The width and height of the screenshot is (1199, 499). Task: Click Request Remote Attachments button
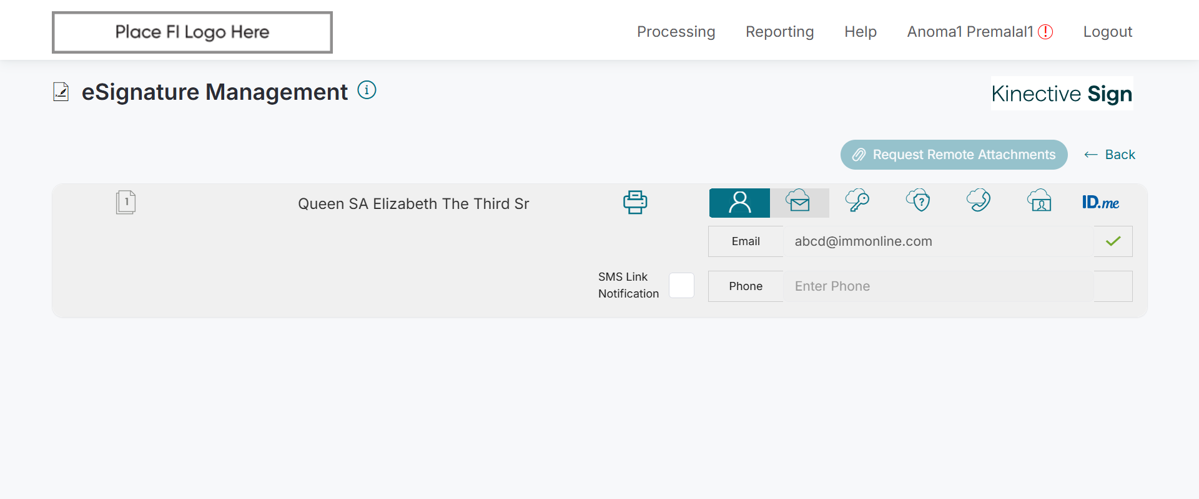click(x=954, y=155)
